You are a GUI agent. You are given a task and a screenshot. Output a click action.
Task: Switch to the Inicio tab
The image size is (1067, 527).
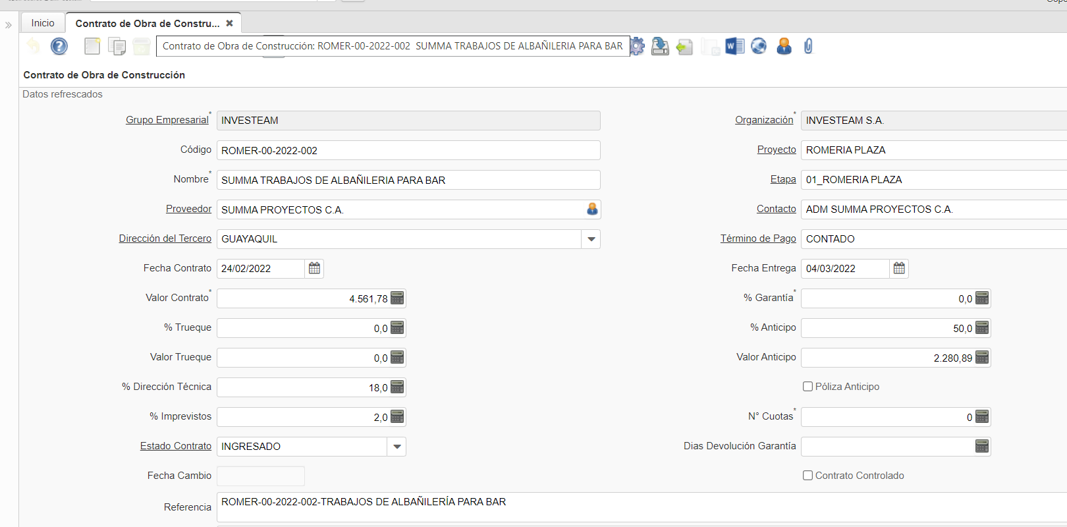click(x=43, y=23)
